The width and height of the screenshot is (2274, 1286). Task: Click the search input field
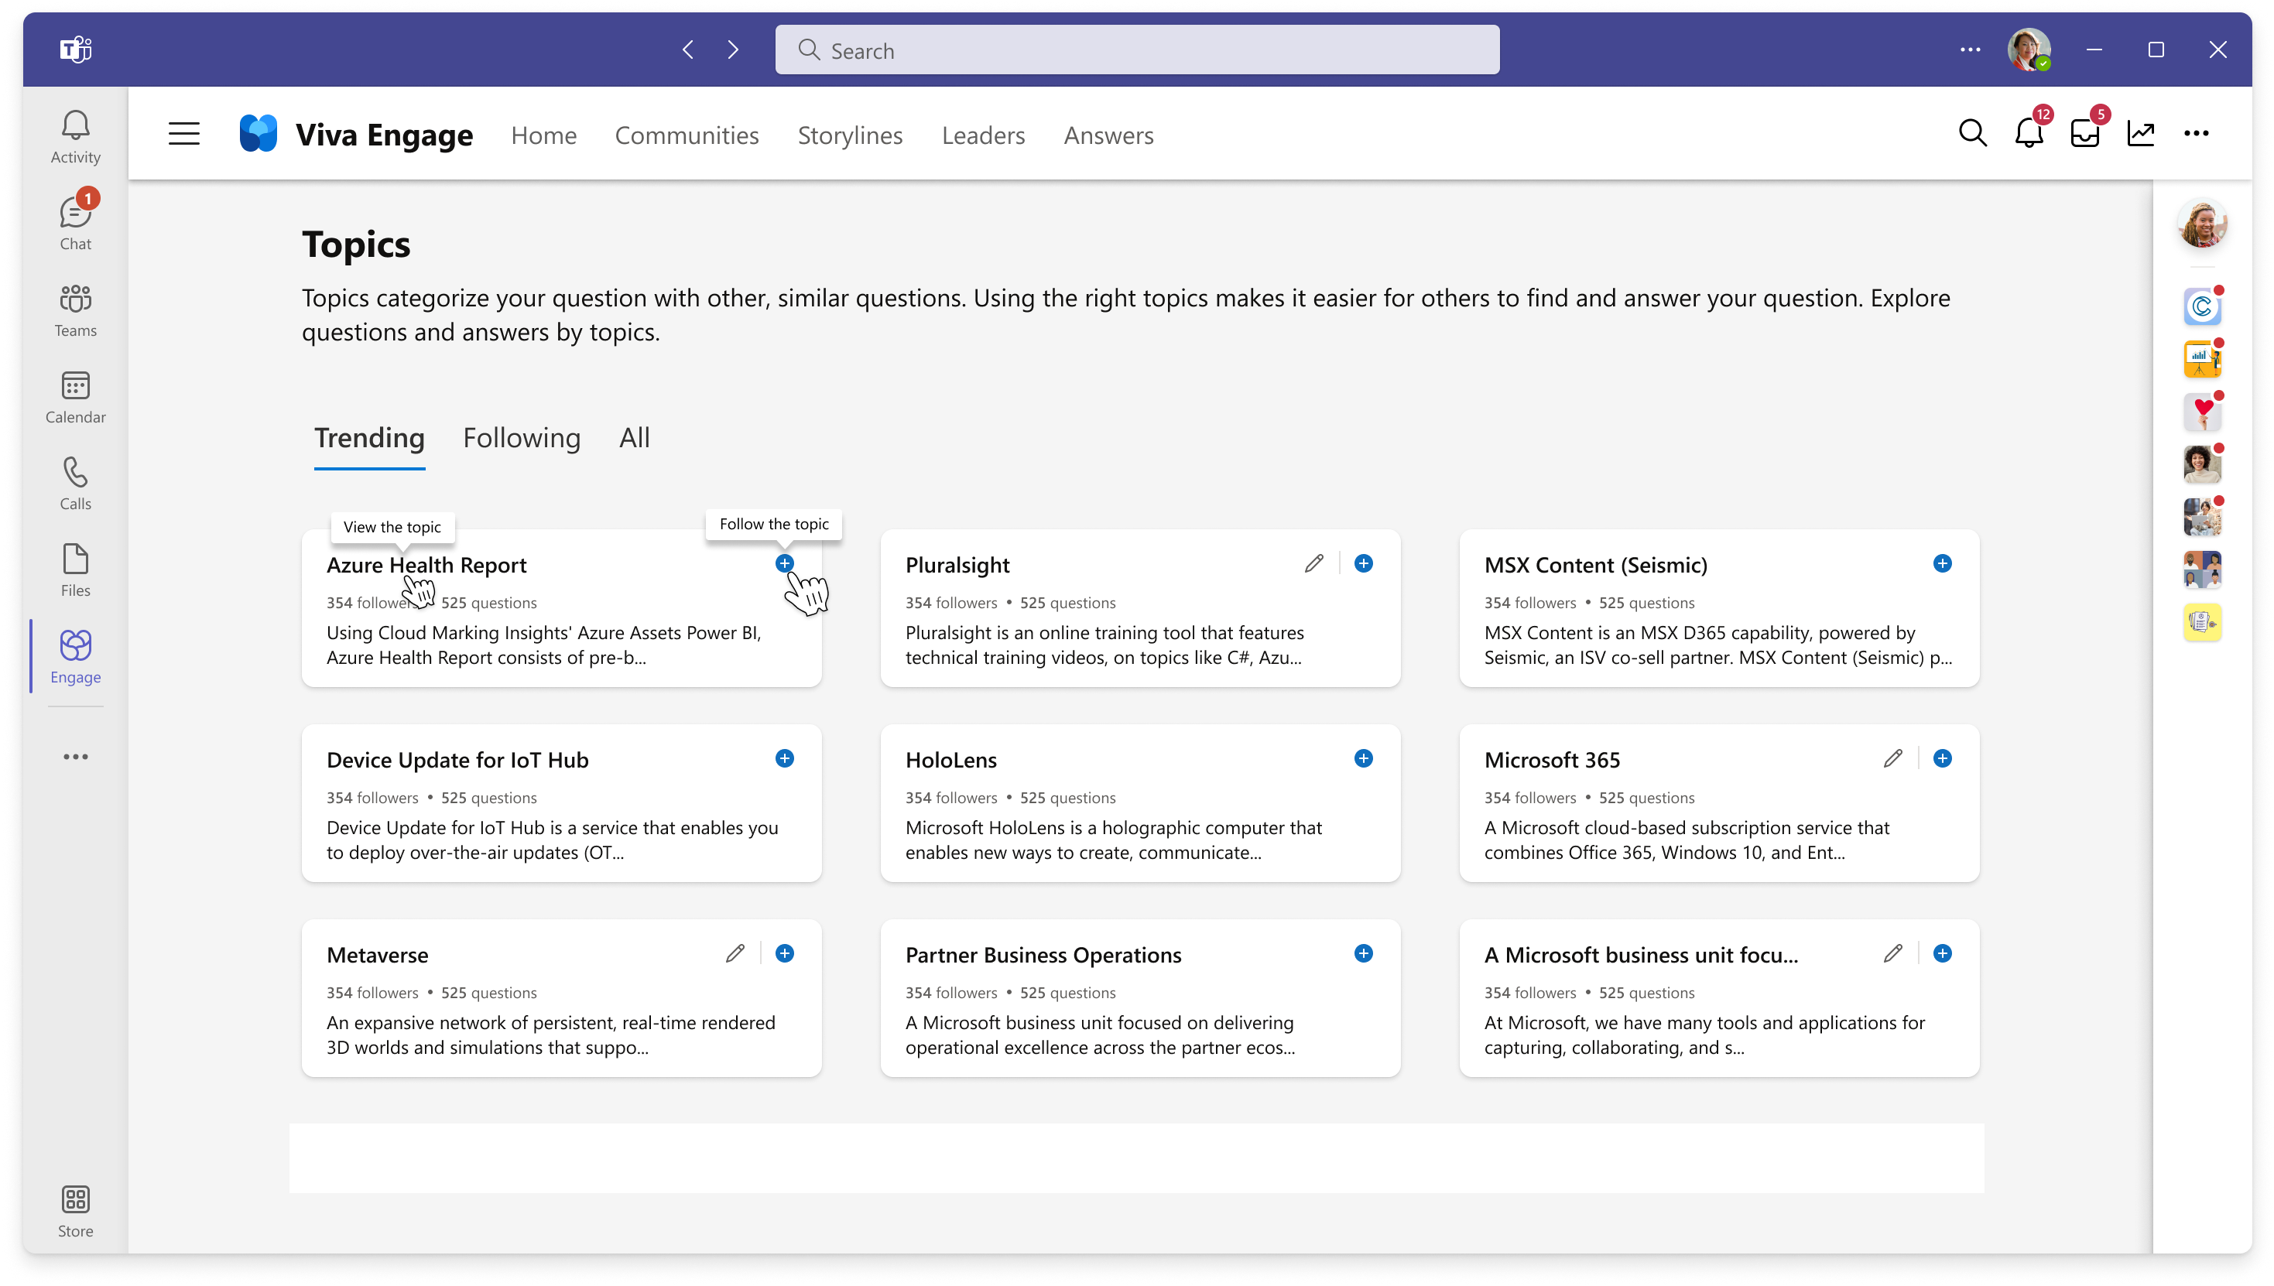coord(1137,50)
